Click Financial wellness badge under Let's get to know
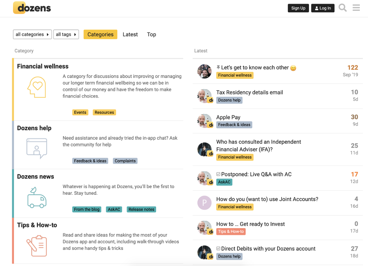The height and width of the screenshot is (266, 368). pyautogui.click(x=235, y=75)
